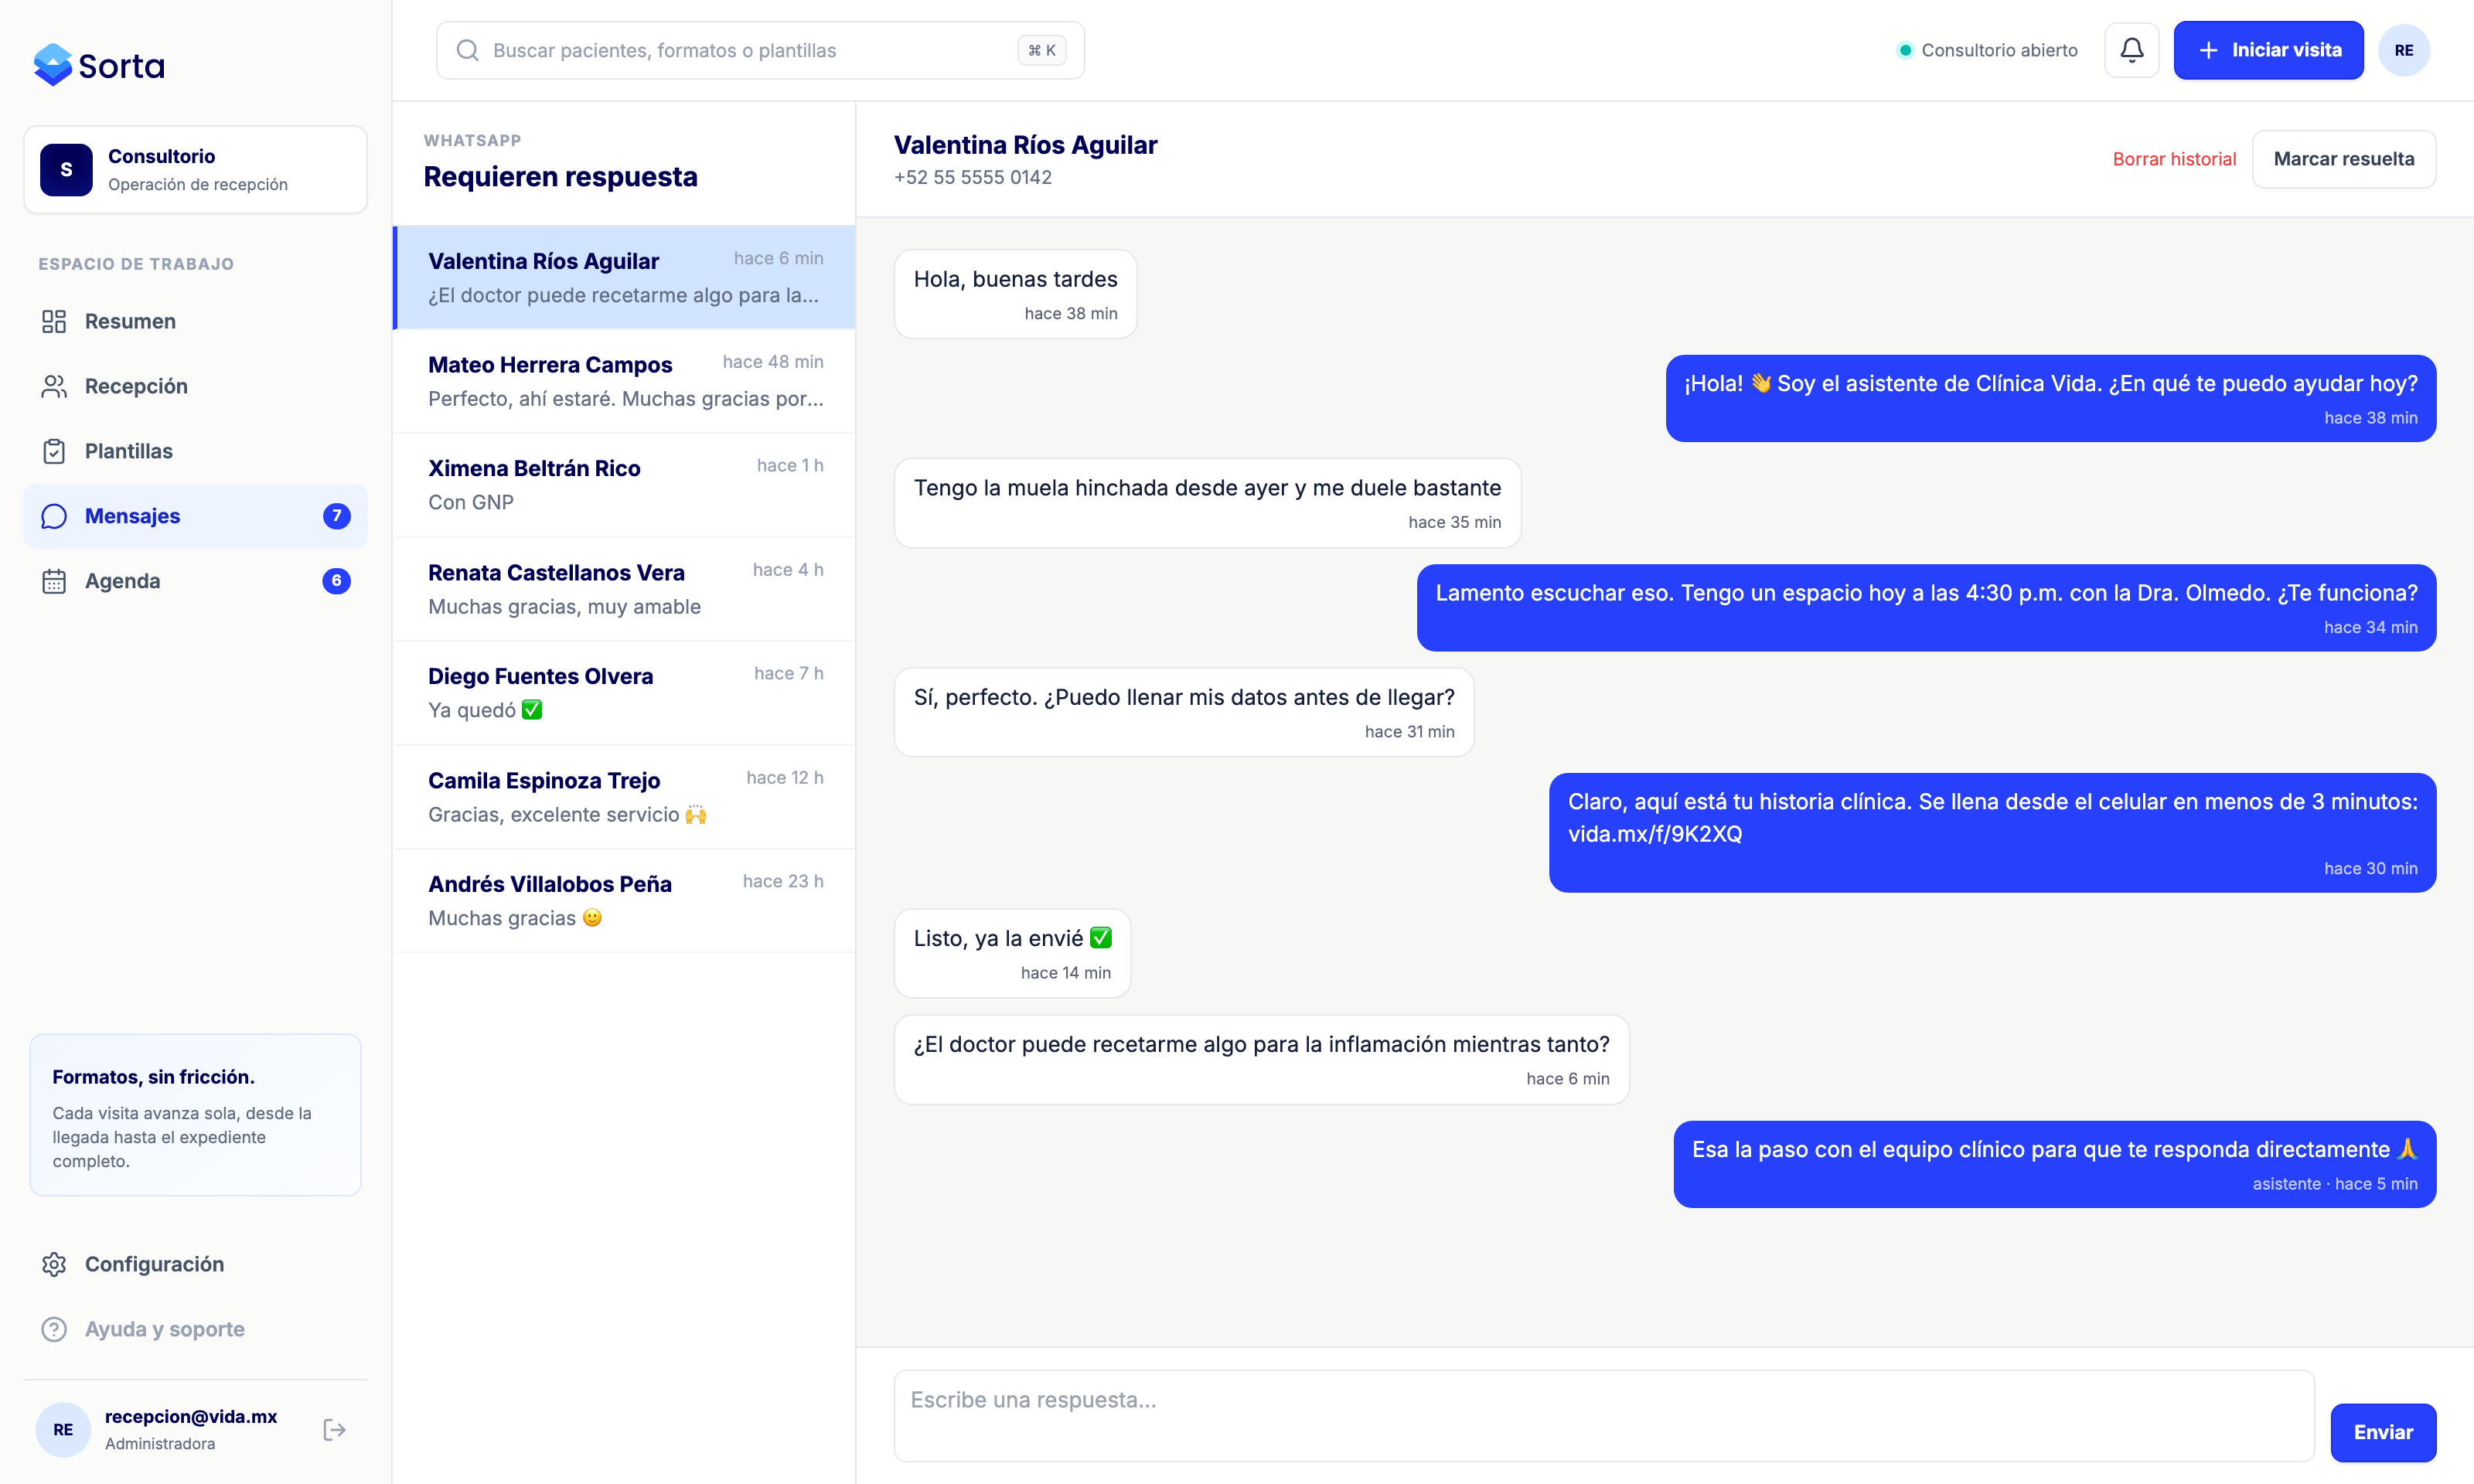Open Diego Fuentes Olvera conversation

pyautogui.click(x=625, y=693)
